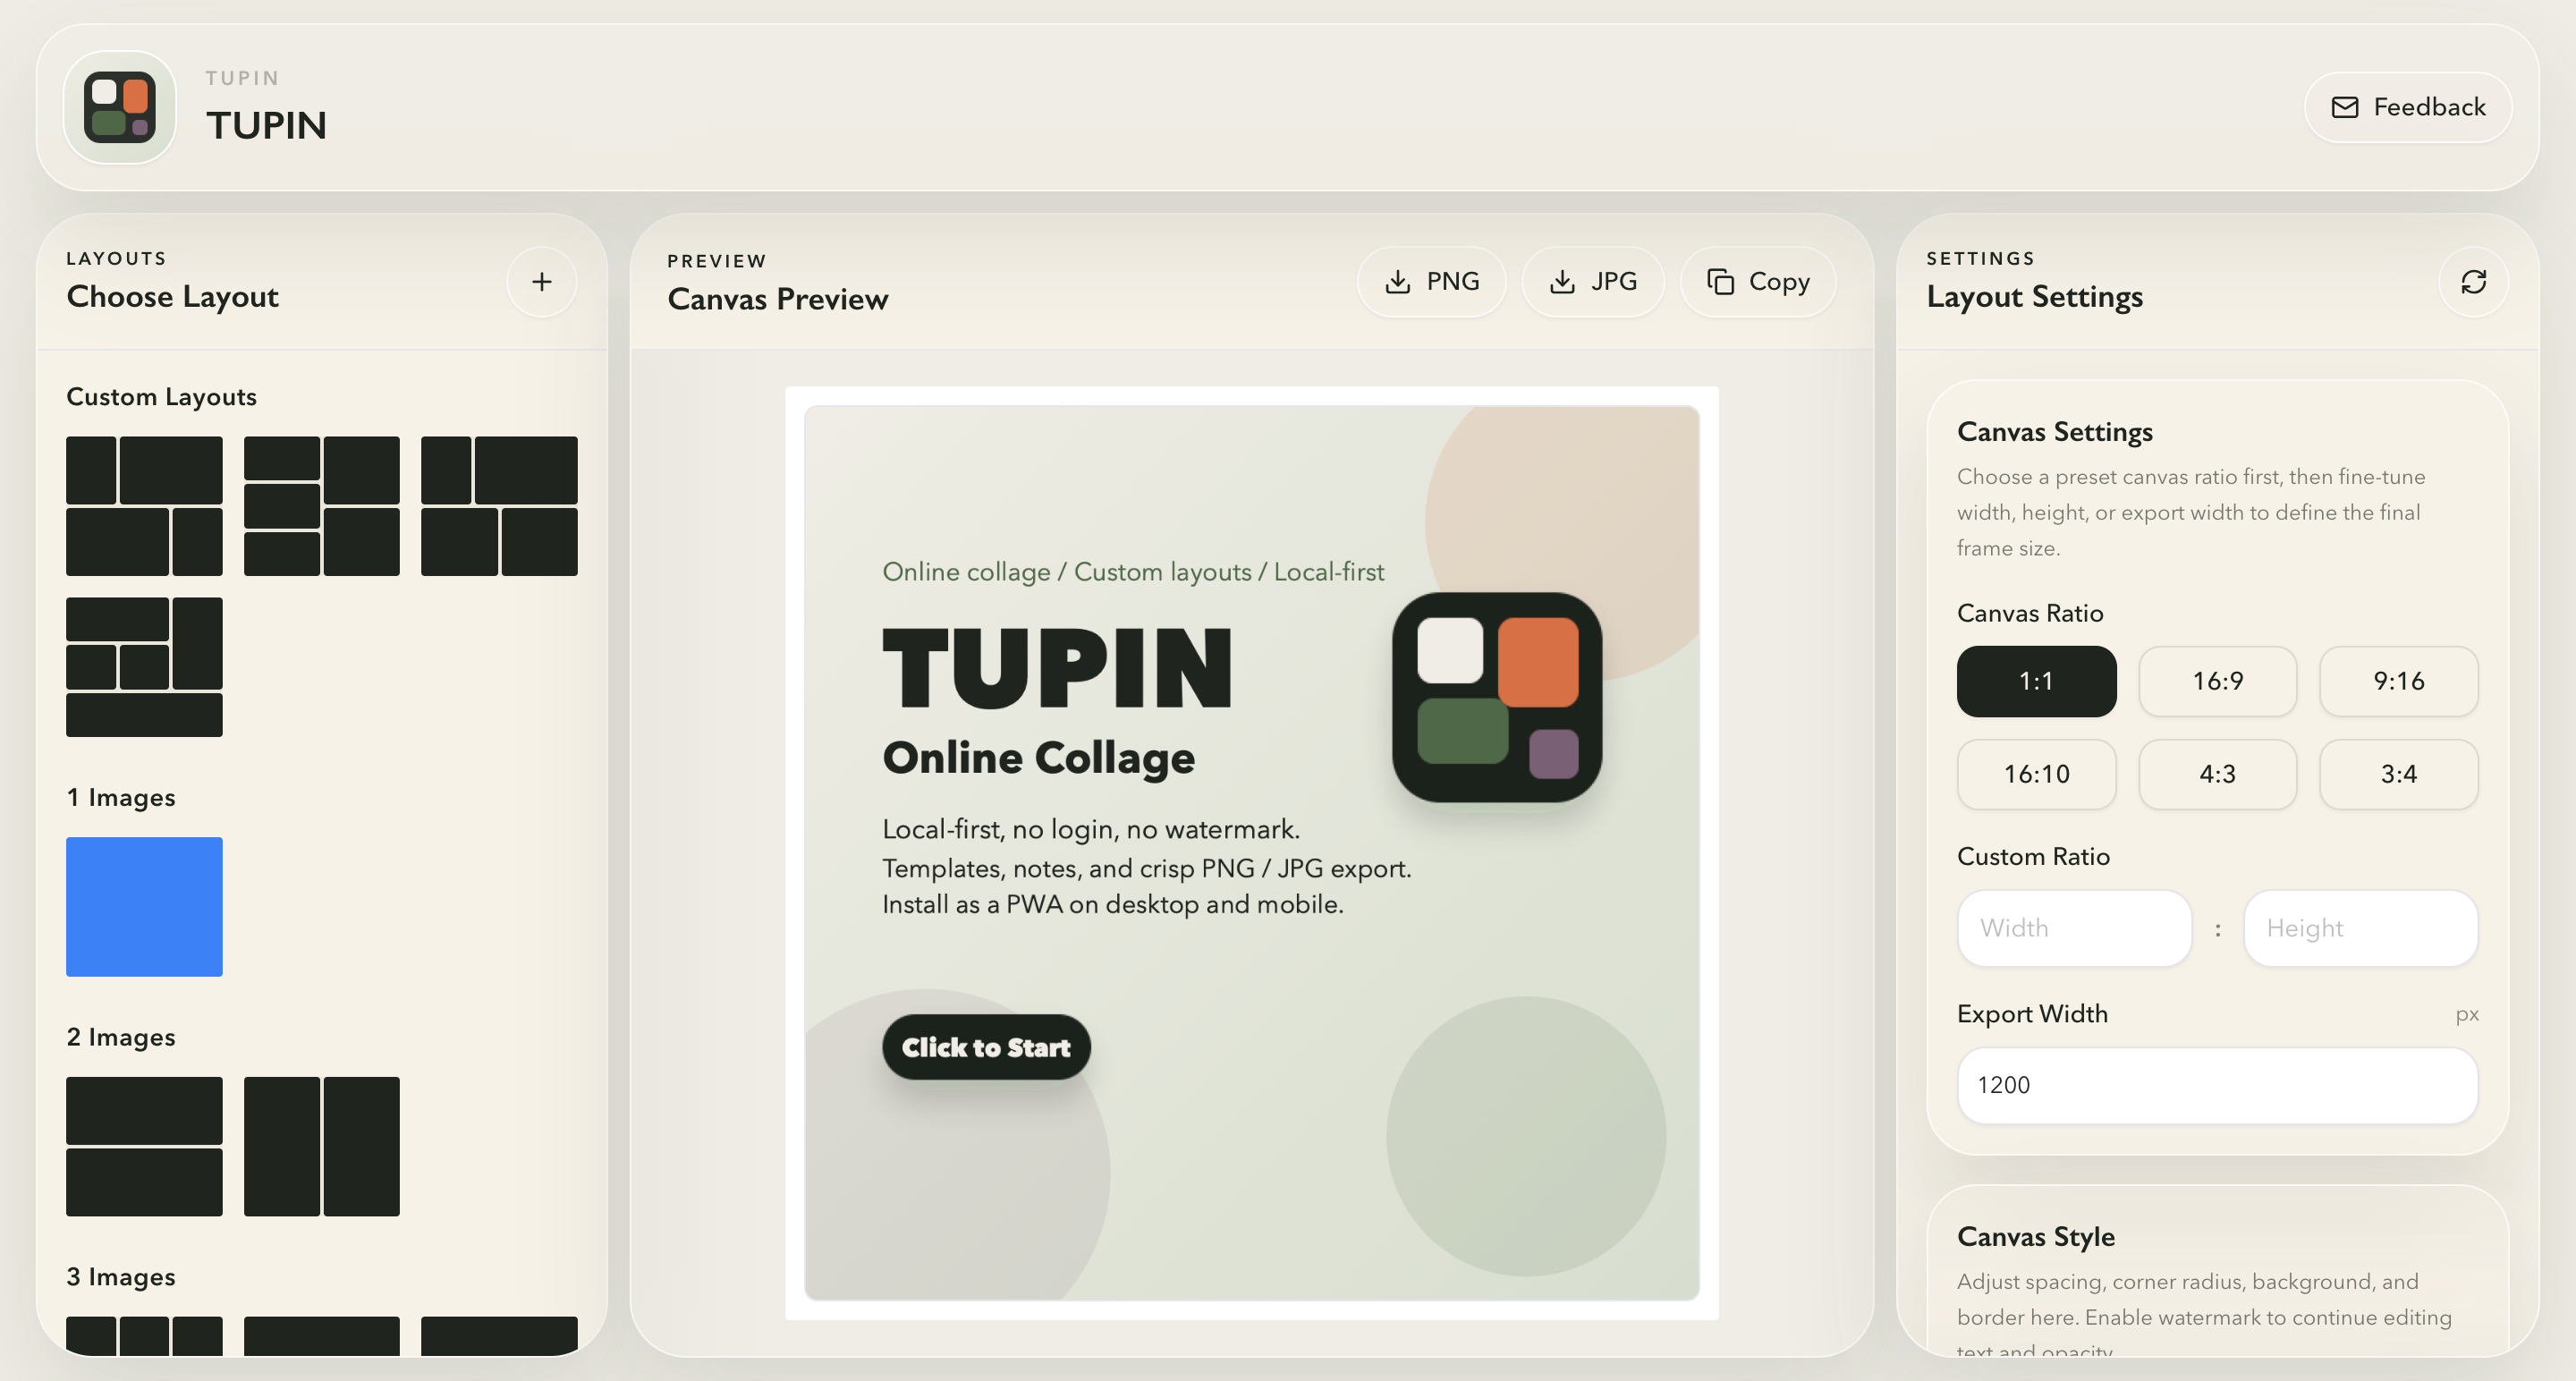Add a new custom layout with plus icon

[541, 282]
